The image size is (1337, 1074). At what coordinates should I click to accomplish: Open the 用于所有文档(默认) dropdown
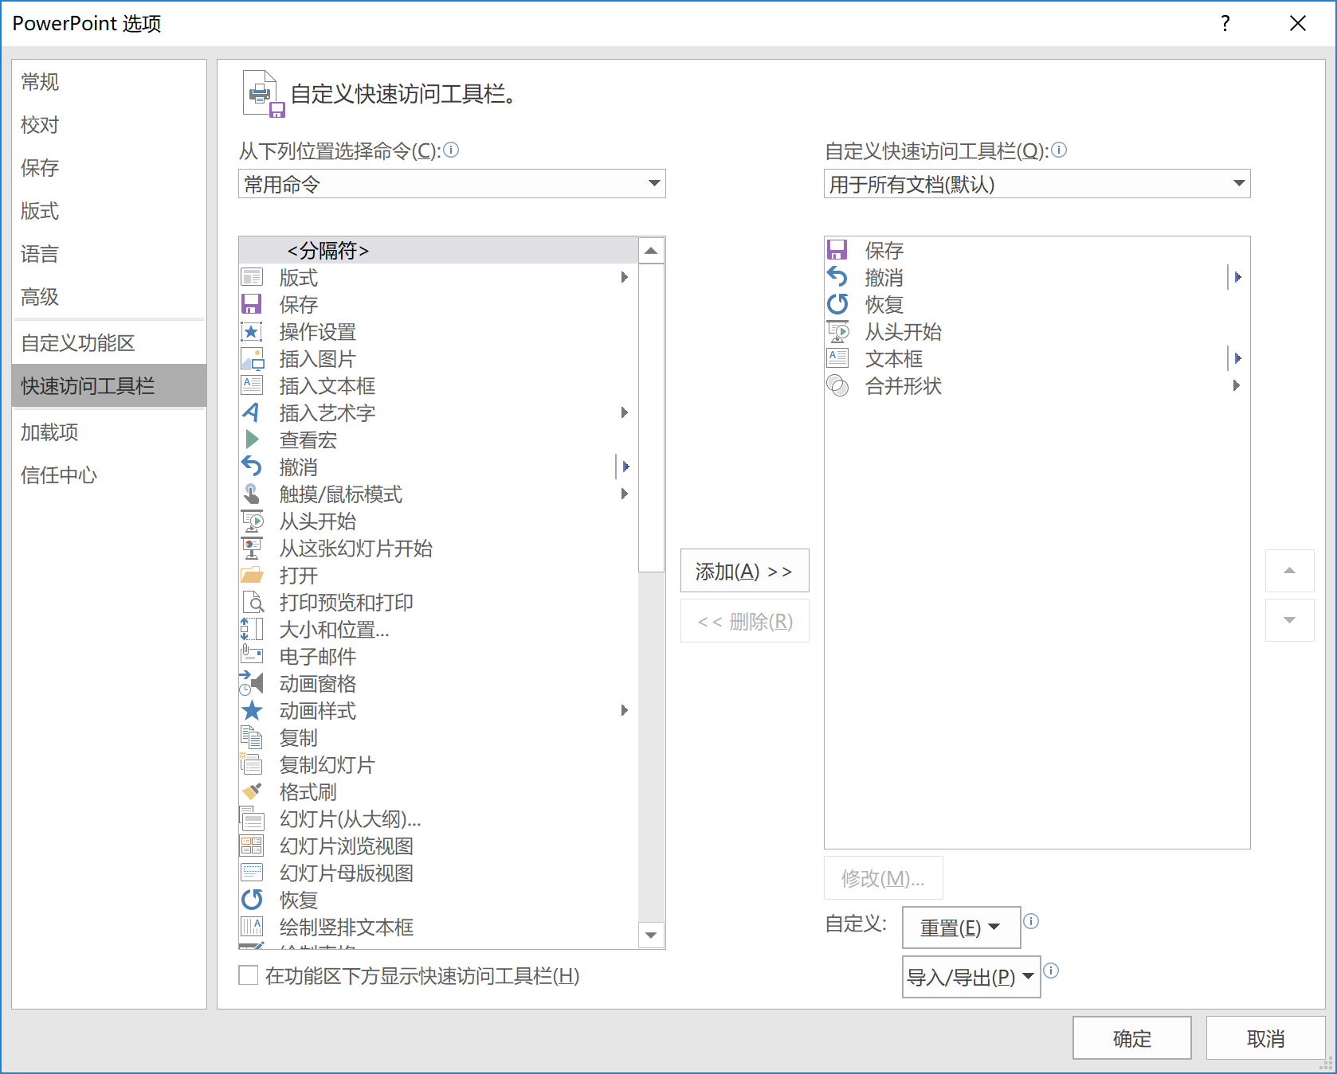pos(1037,184)
